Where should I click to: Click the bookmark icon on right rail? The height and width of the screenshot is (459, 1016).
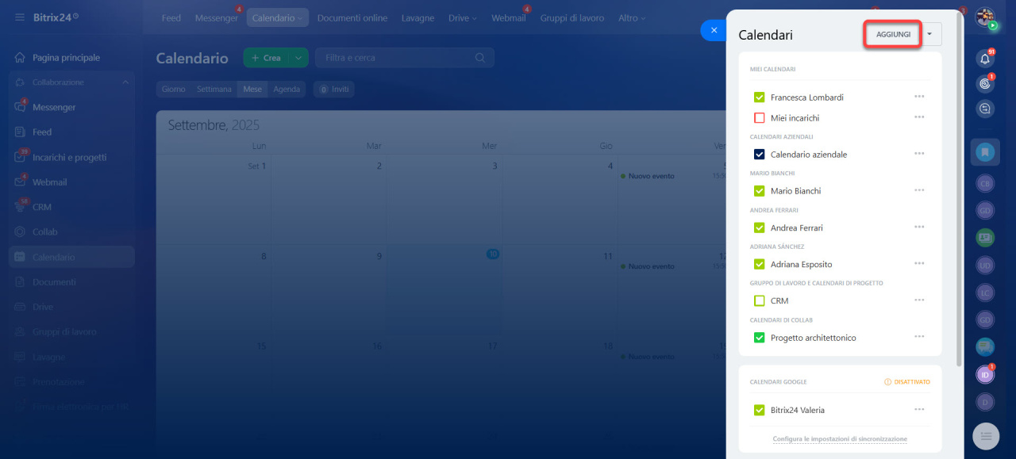click(x=985, y=151)
